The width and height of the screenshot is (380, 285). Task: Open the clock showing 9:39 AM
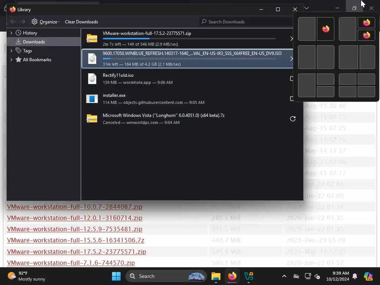pos(337,276)
